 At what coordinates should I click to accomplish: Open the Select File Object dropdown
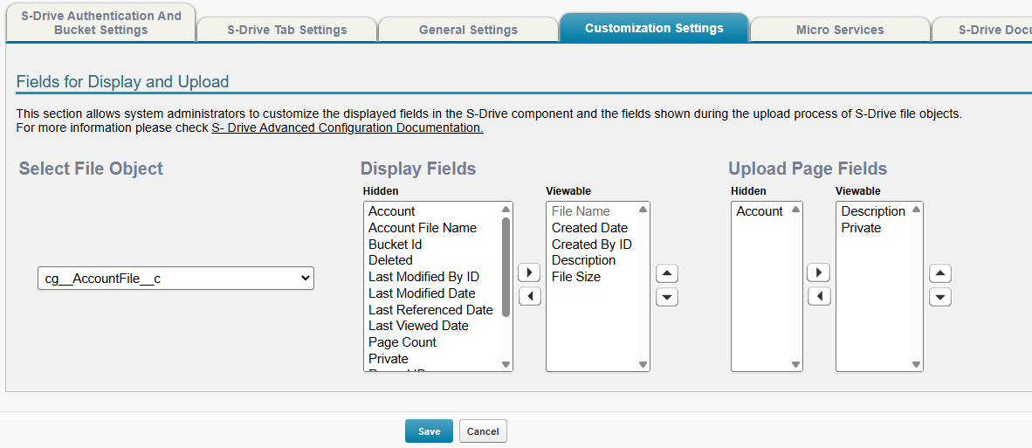(175, 278)
